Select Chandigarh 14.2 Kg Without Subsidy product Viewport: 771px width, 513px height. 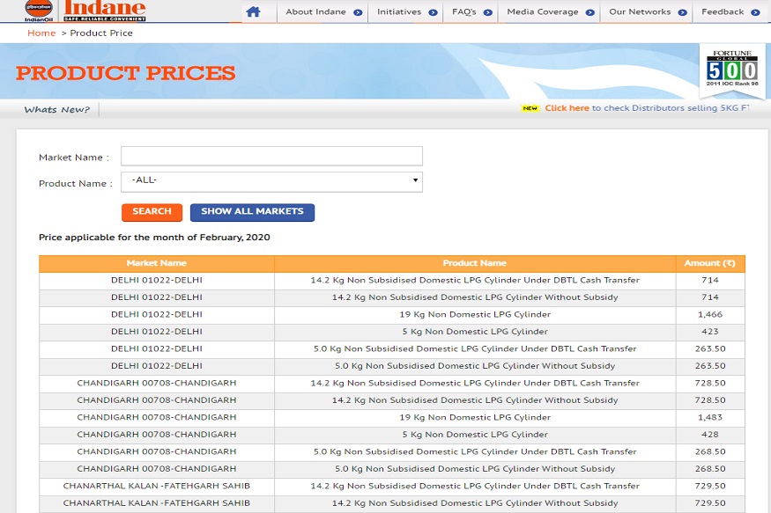475,400
